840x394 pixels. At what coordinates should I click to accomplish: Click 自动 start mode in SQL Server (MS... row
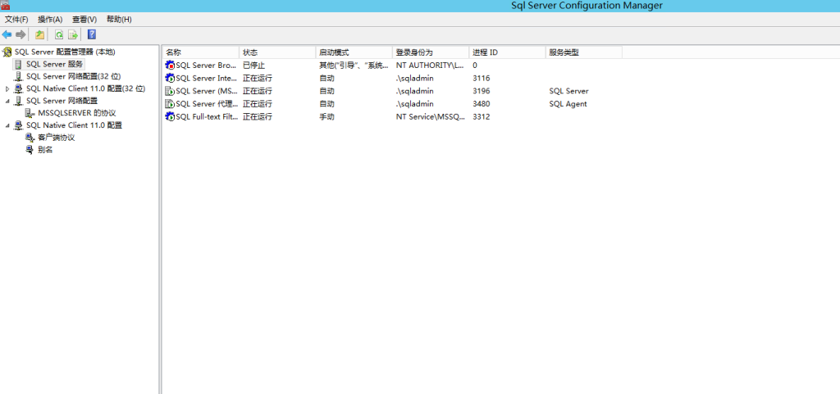[x=326, y=91]
